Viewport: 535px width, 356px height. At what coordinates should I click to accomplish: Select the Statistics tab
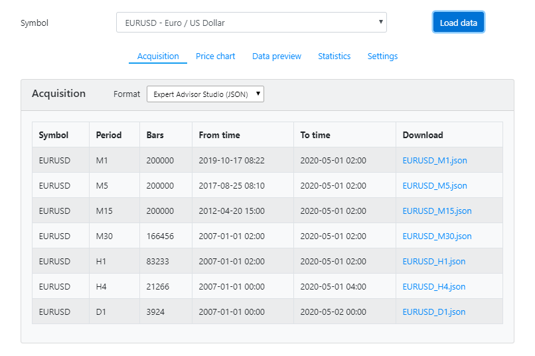334,56
